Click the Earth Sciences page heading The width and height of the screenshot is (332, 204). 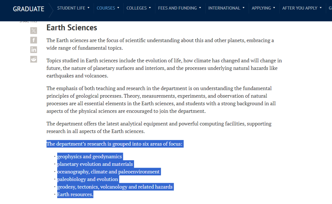(72, 28)
